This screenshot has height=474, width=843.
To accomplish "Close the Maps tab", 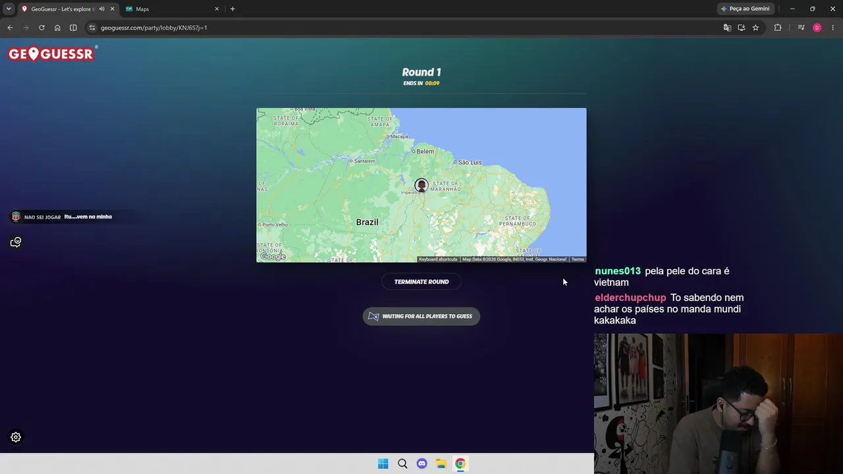I will tap(217, 9).
